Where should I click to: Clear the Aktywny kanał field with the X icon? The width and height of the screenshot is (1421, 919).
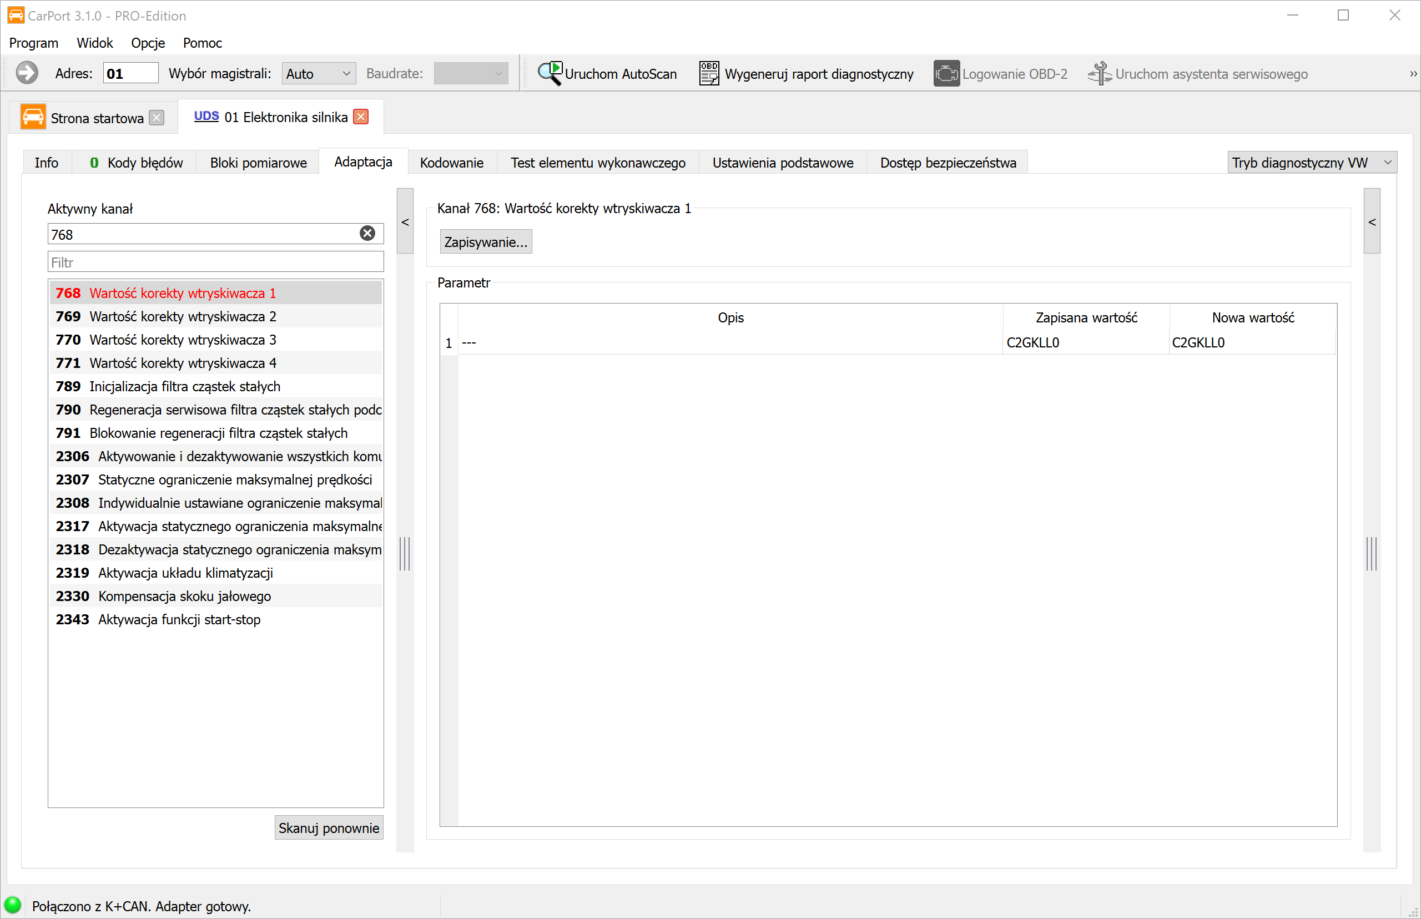click(x=367, y=233)
